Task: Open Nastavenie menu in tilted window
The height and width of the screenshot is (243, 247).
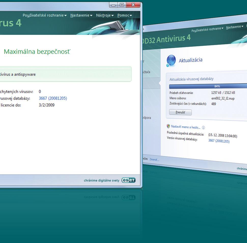Action: [x=235, y=27]
